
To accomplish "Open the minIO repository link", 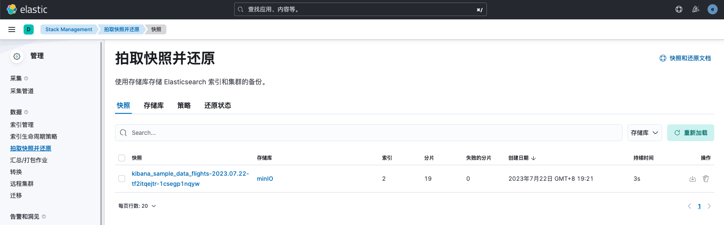I will pyautogui.click(x=265, y=179).
